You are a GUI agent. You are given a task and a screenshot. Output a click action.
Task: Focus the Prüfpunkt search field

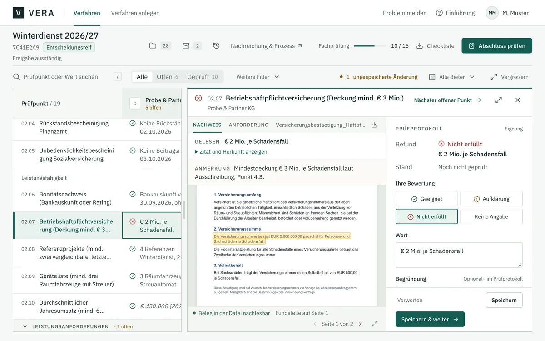pyautogui.click(x=67, y=77)
